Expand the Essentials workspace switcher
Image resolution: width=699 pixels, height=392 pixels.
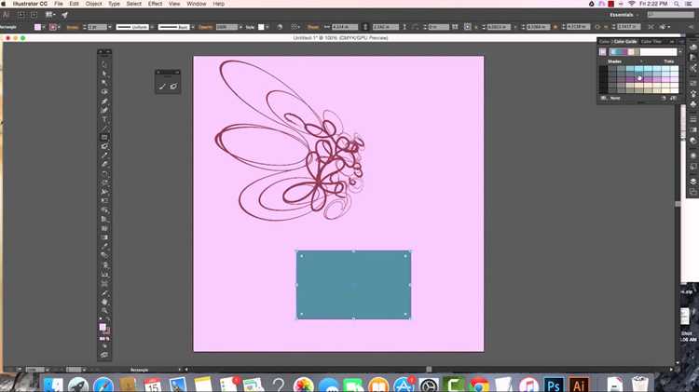(x=624, y=15)
